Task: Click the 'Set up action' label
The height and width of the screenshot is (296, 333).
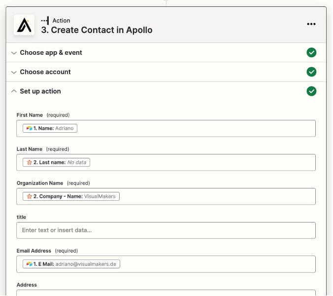Action: tap(40, 91)
